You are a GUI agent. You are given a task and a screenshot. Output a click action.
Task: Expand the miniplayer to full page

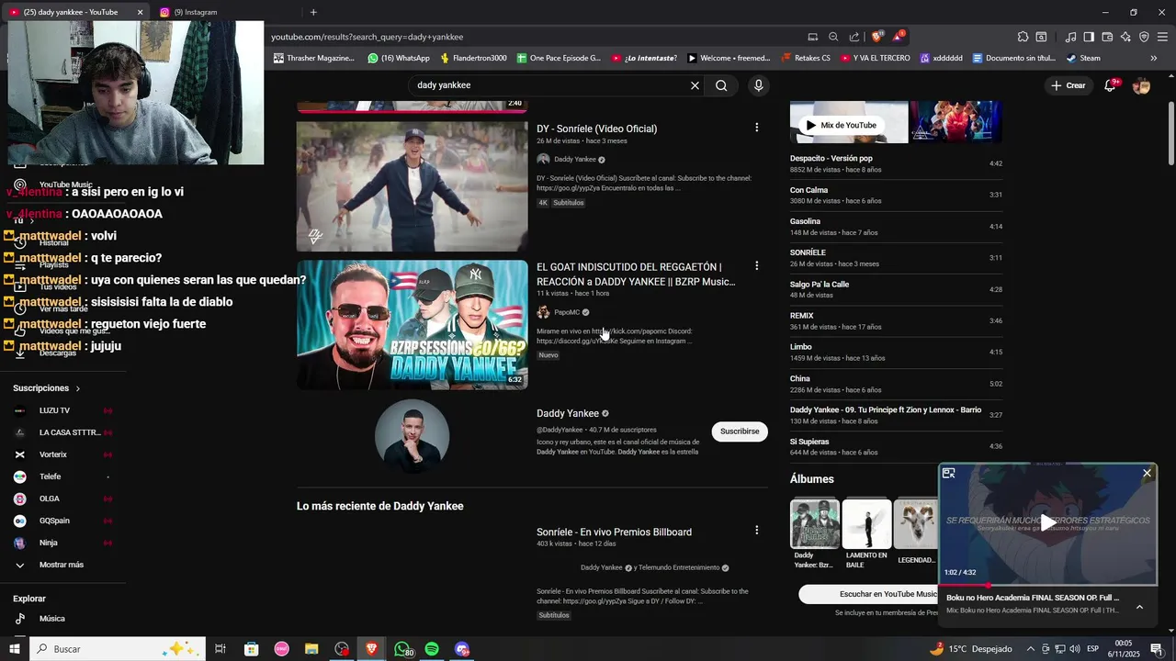pyautogui.click(x=949, y=474)
